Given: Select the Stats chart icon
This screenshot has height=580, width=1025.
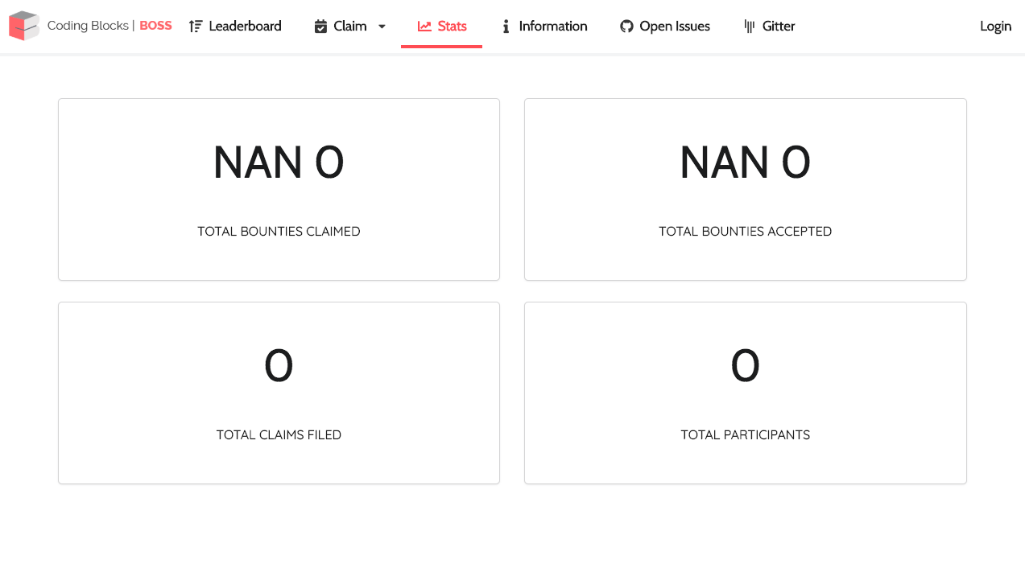Looking at the screenshot, I should [x=424, y=26].
